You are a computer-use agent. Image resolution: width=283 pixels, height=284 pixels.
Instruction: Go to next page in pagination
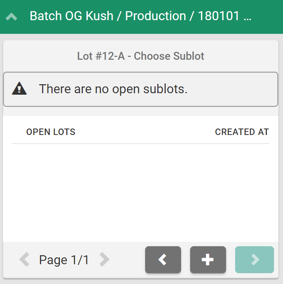(x=104, y=260)
